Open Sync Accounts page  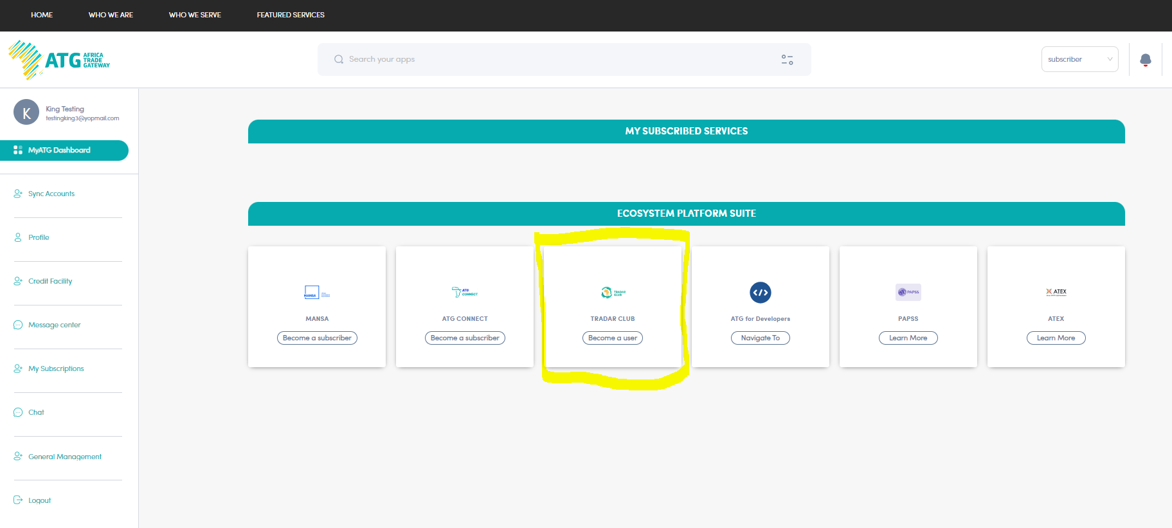pos(51,194)
